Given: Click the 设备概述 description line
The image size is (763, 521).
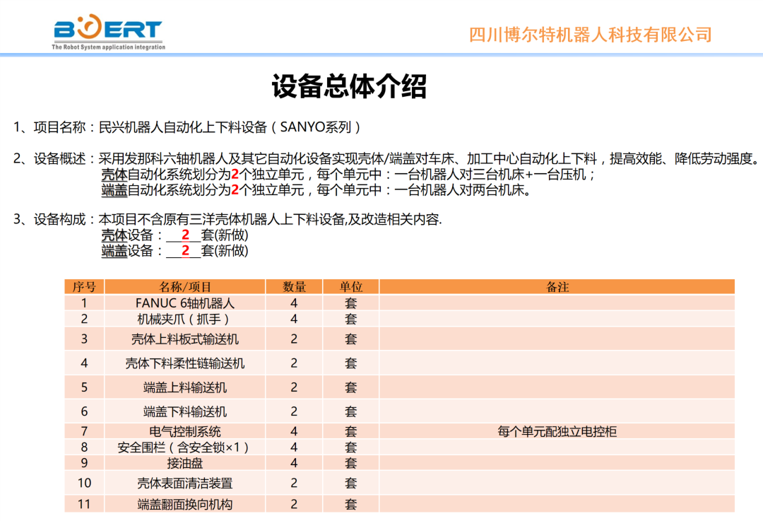Looking at the screenshot, I should coord(386,158).
